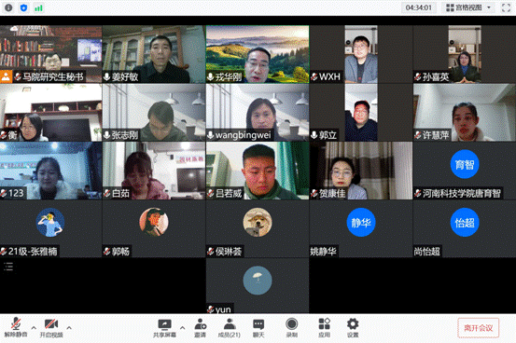Click 侯琳荟 dog avatar

click(258, 223)
